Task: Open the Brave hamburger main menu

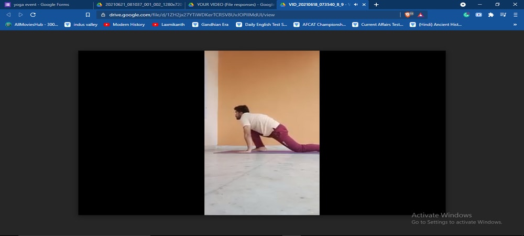Action: pyautogui.click(x=515, y=15)
